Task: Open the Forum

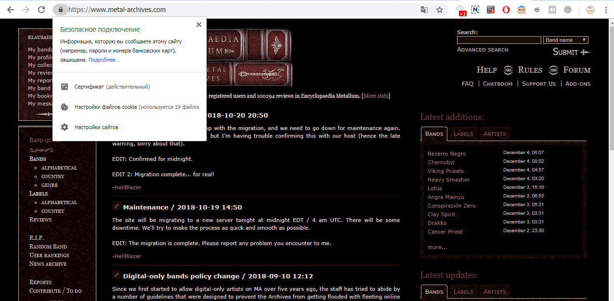Action: point(577,70)
